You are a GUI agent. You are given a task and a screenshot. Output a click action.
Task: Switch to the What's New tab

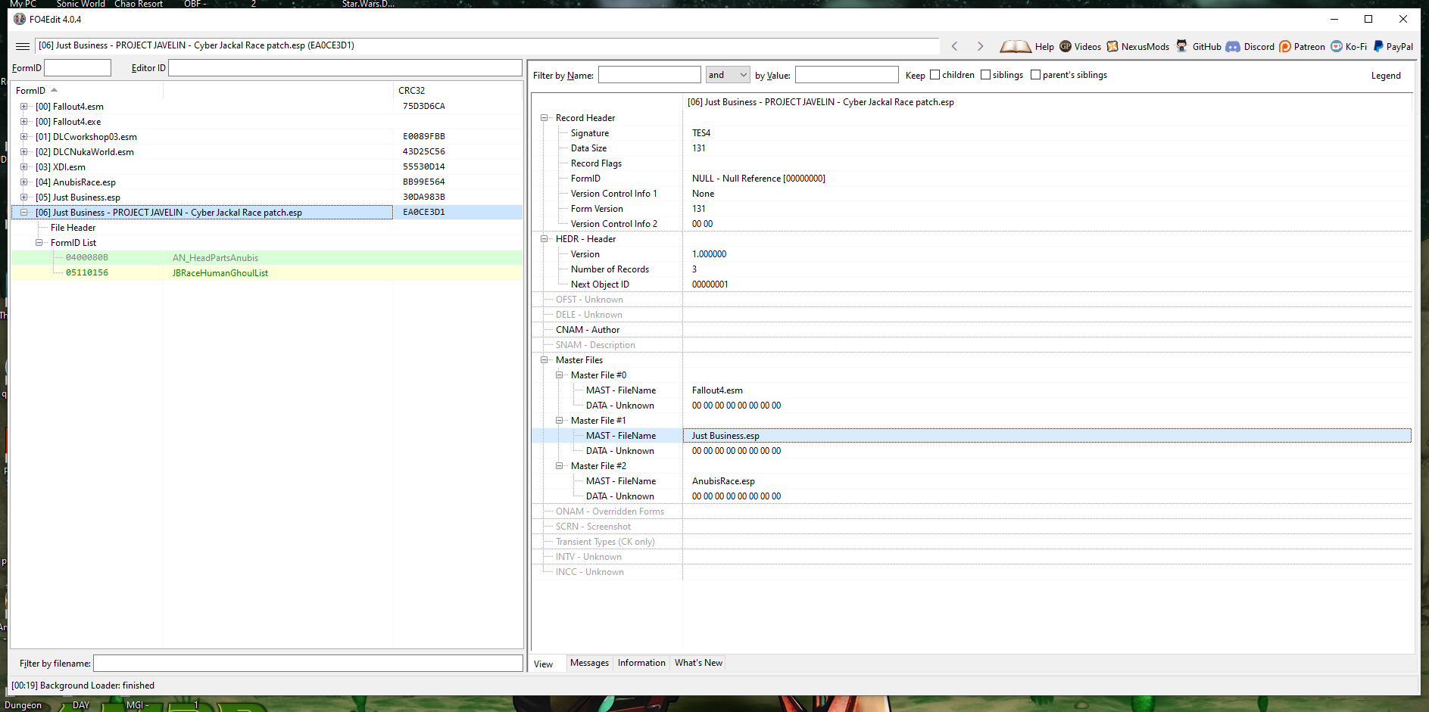pos(698,663)
